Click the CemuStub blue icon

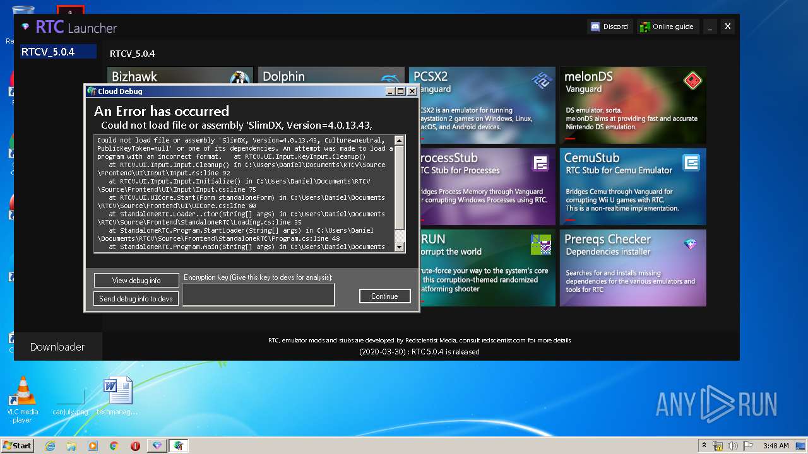[x=692, y=163]
